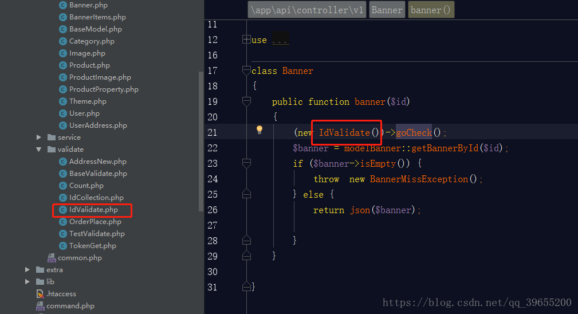Click class icon beside TokenGet.php
This screenshot has width=578, height=314.
tap(63, 246)
